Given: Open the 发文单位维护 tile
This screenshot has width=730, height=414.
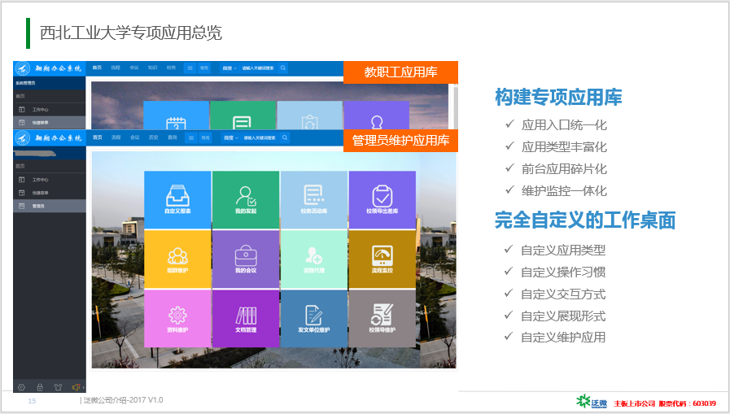Looking at the screenshot, I should 314,319.
